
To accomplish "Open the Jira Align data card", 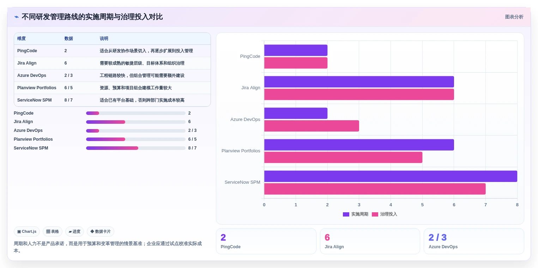I will click(370, 241).
